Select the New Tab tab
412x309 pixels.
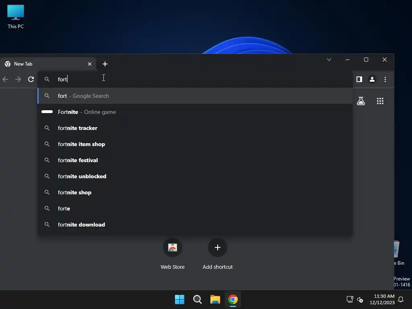(48, 64)
